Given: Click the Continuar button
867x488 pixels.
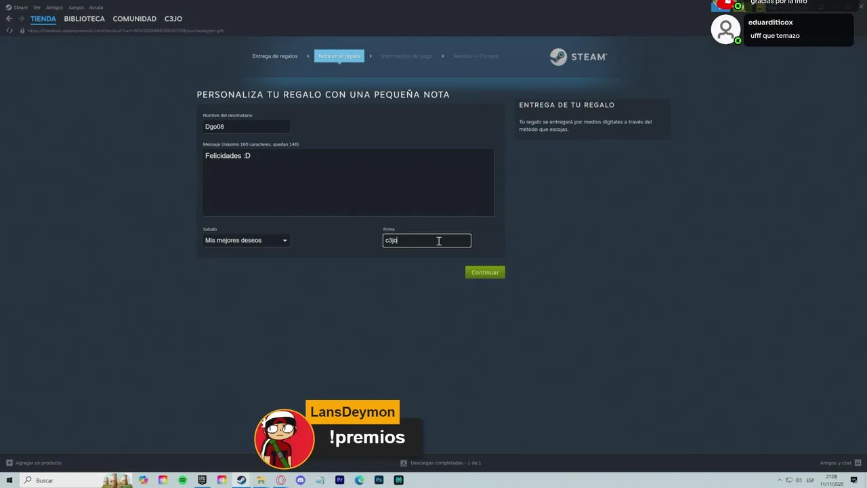Looking at the screenshot, I should tap(485, 272).
